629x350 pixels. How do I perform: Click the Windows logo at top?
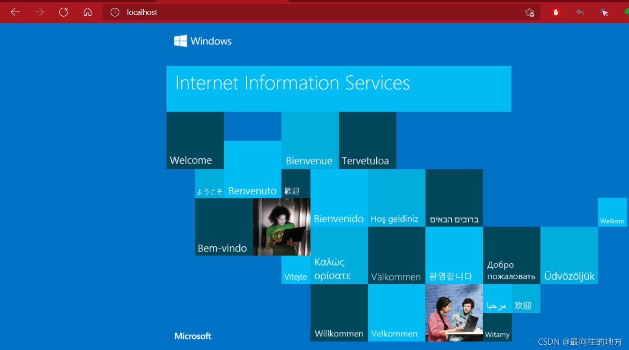point(203,41)
